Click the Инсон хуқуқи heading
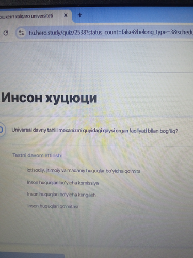This screenshot has height=258, width=193. click(x=49, y=98)
